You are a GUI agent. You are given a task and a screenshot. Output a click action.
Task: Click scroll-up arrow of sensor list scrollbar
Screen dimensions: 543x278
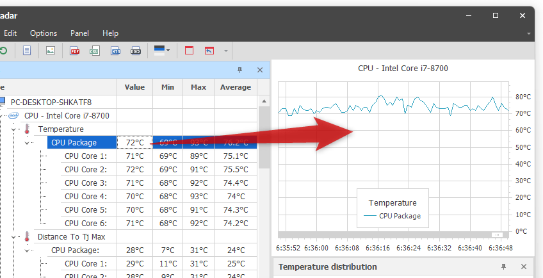tap(264, 101)
